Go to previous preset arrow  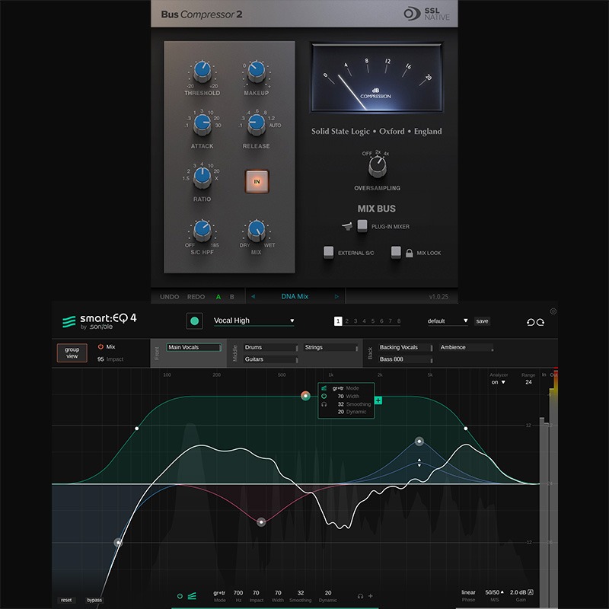tap(253, 296)
